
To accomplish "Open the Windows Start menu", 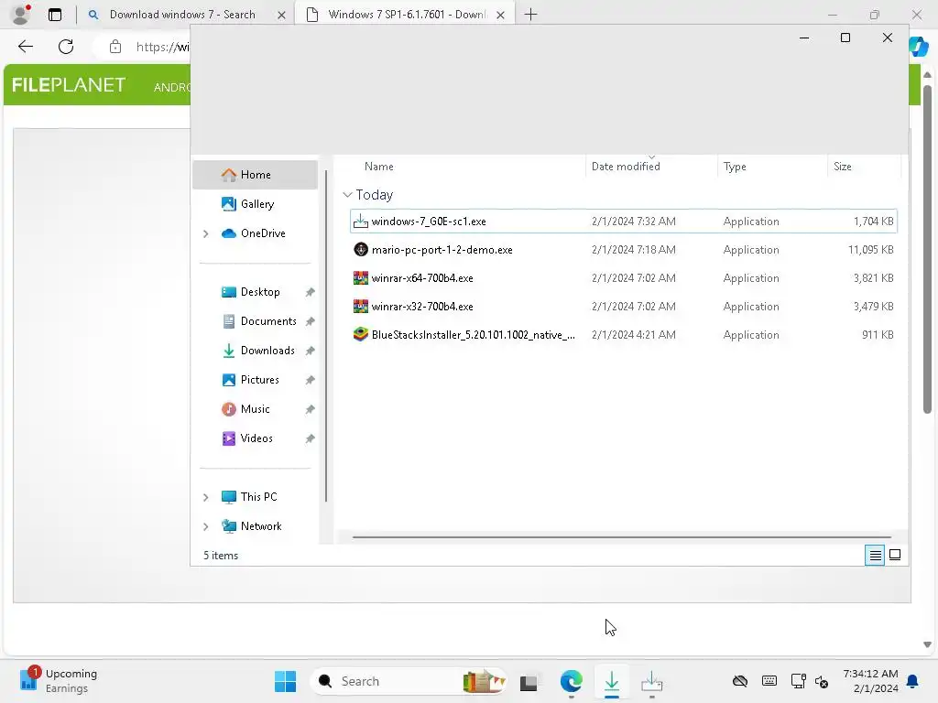I will [x=286, y=681].
